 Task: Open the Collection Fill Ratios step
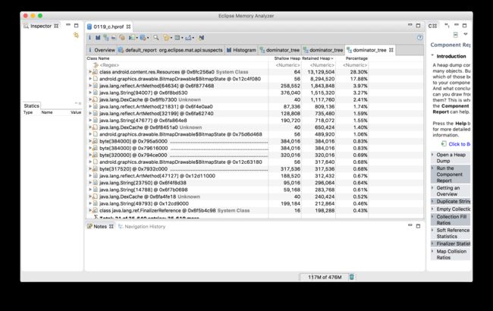pos(450,219)
